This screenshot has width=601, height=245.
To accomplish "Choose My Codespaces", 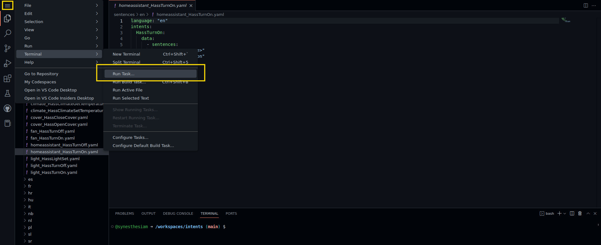I will [x=59, y=82].
